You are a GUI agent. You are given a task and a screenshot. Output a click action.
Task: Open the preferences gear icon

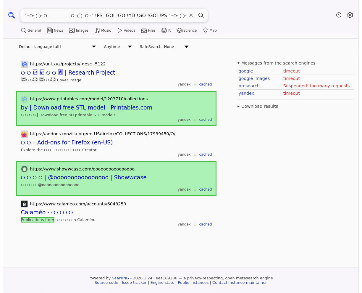(350, 15)
